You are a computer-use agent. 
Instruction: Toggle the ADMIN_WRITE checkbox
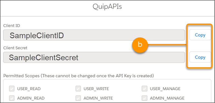(x=78, y=98)
